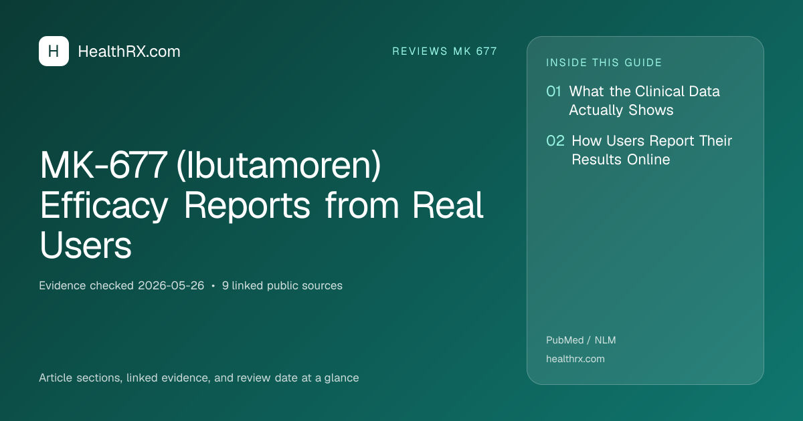Image resolution: width=803 pixels, height=421 pixels.
Task: Select the PubMed / NLM source label
Action: click(581, 340)
